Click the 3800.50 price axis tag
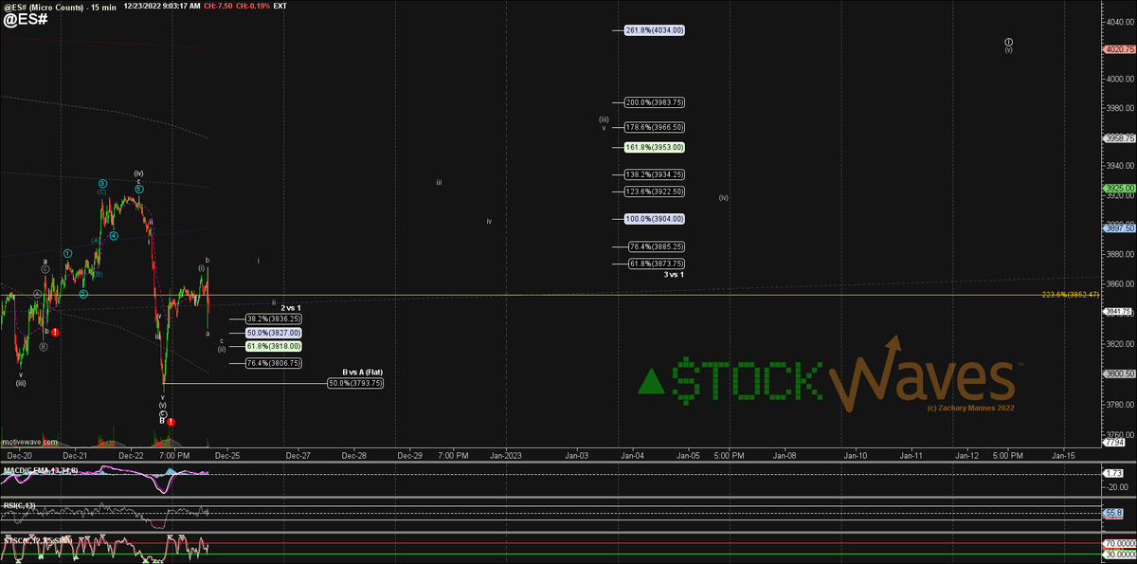The height and width of the screenshot is (564, 1137). pos(1119,373)
